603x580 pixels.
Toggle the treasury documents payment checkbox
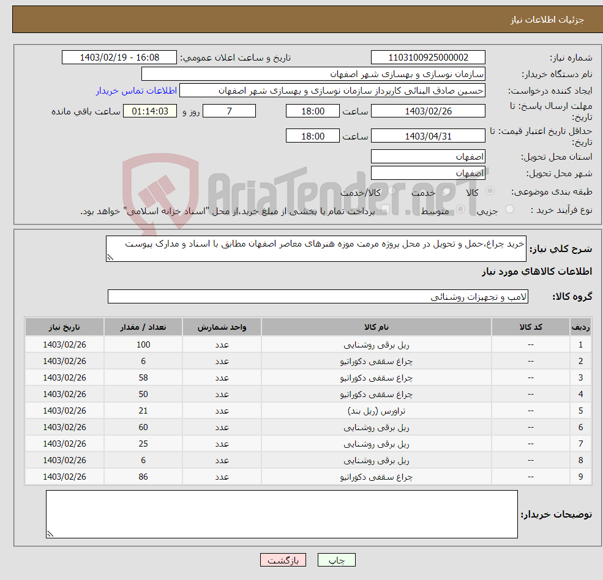tap(386, 209)
